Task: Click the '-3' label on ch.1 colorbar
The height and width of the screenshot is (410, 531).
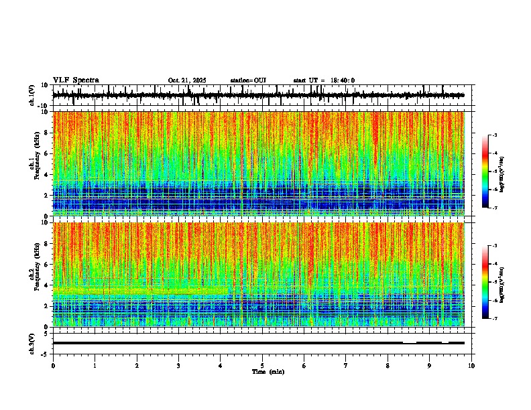Action: pos(495,135)
